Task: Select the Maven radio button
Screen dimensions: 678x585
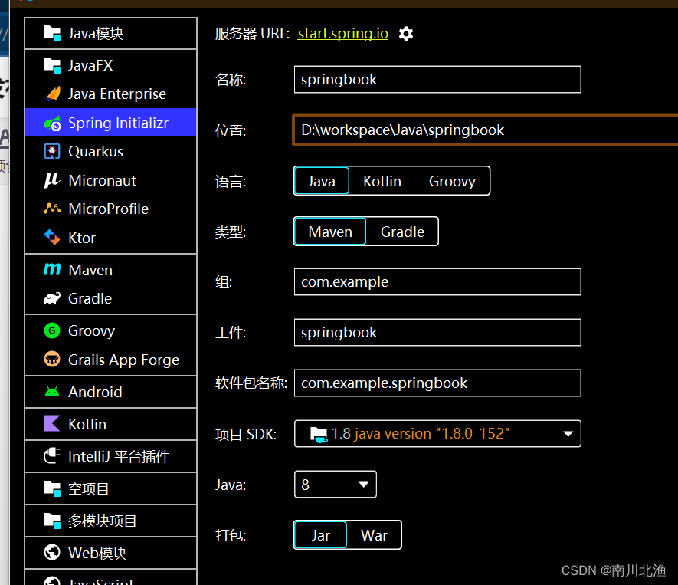Action: click(x=329, y=232)
